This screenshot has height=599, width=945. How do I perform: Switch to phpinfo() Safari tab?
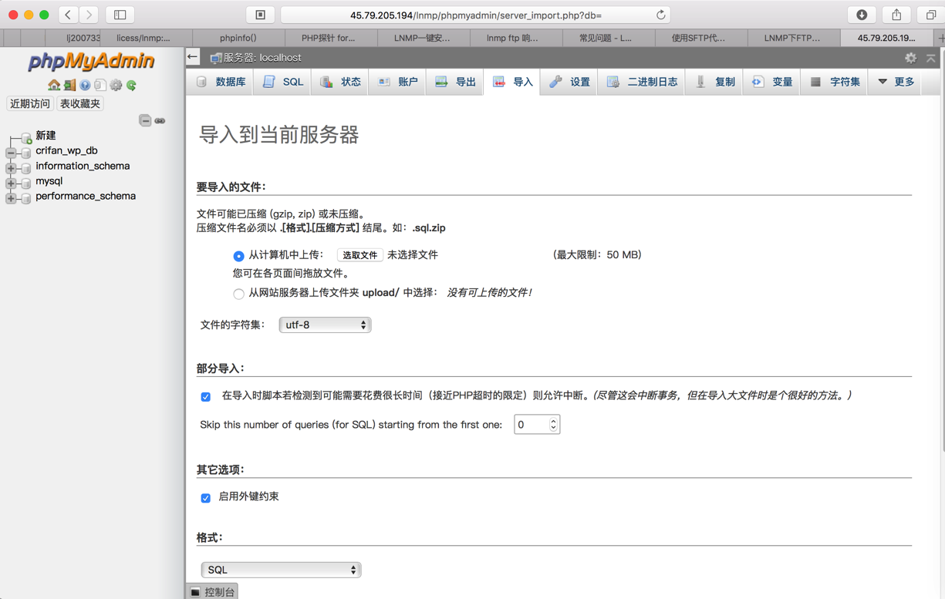(x=238, y=38)
